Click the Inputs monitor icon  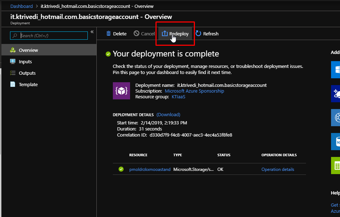coord(13,61)
